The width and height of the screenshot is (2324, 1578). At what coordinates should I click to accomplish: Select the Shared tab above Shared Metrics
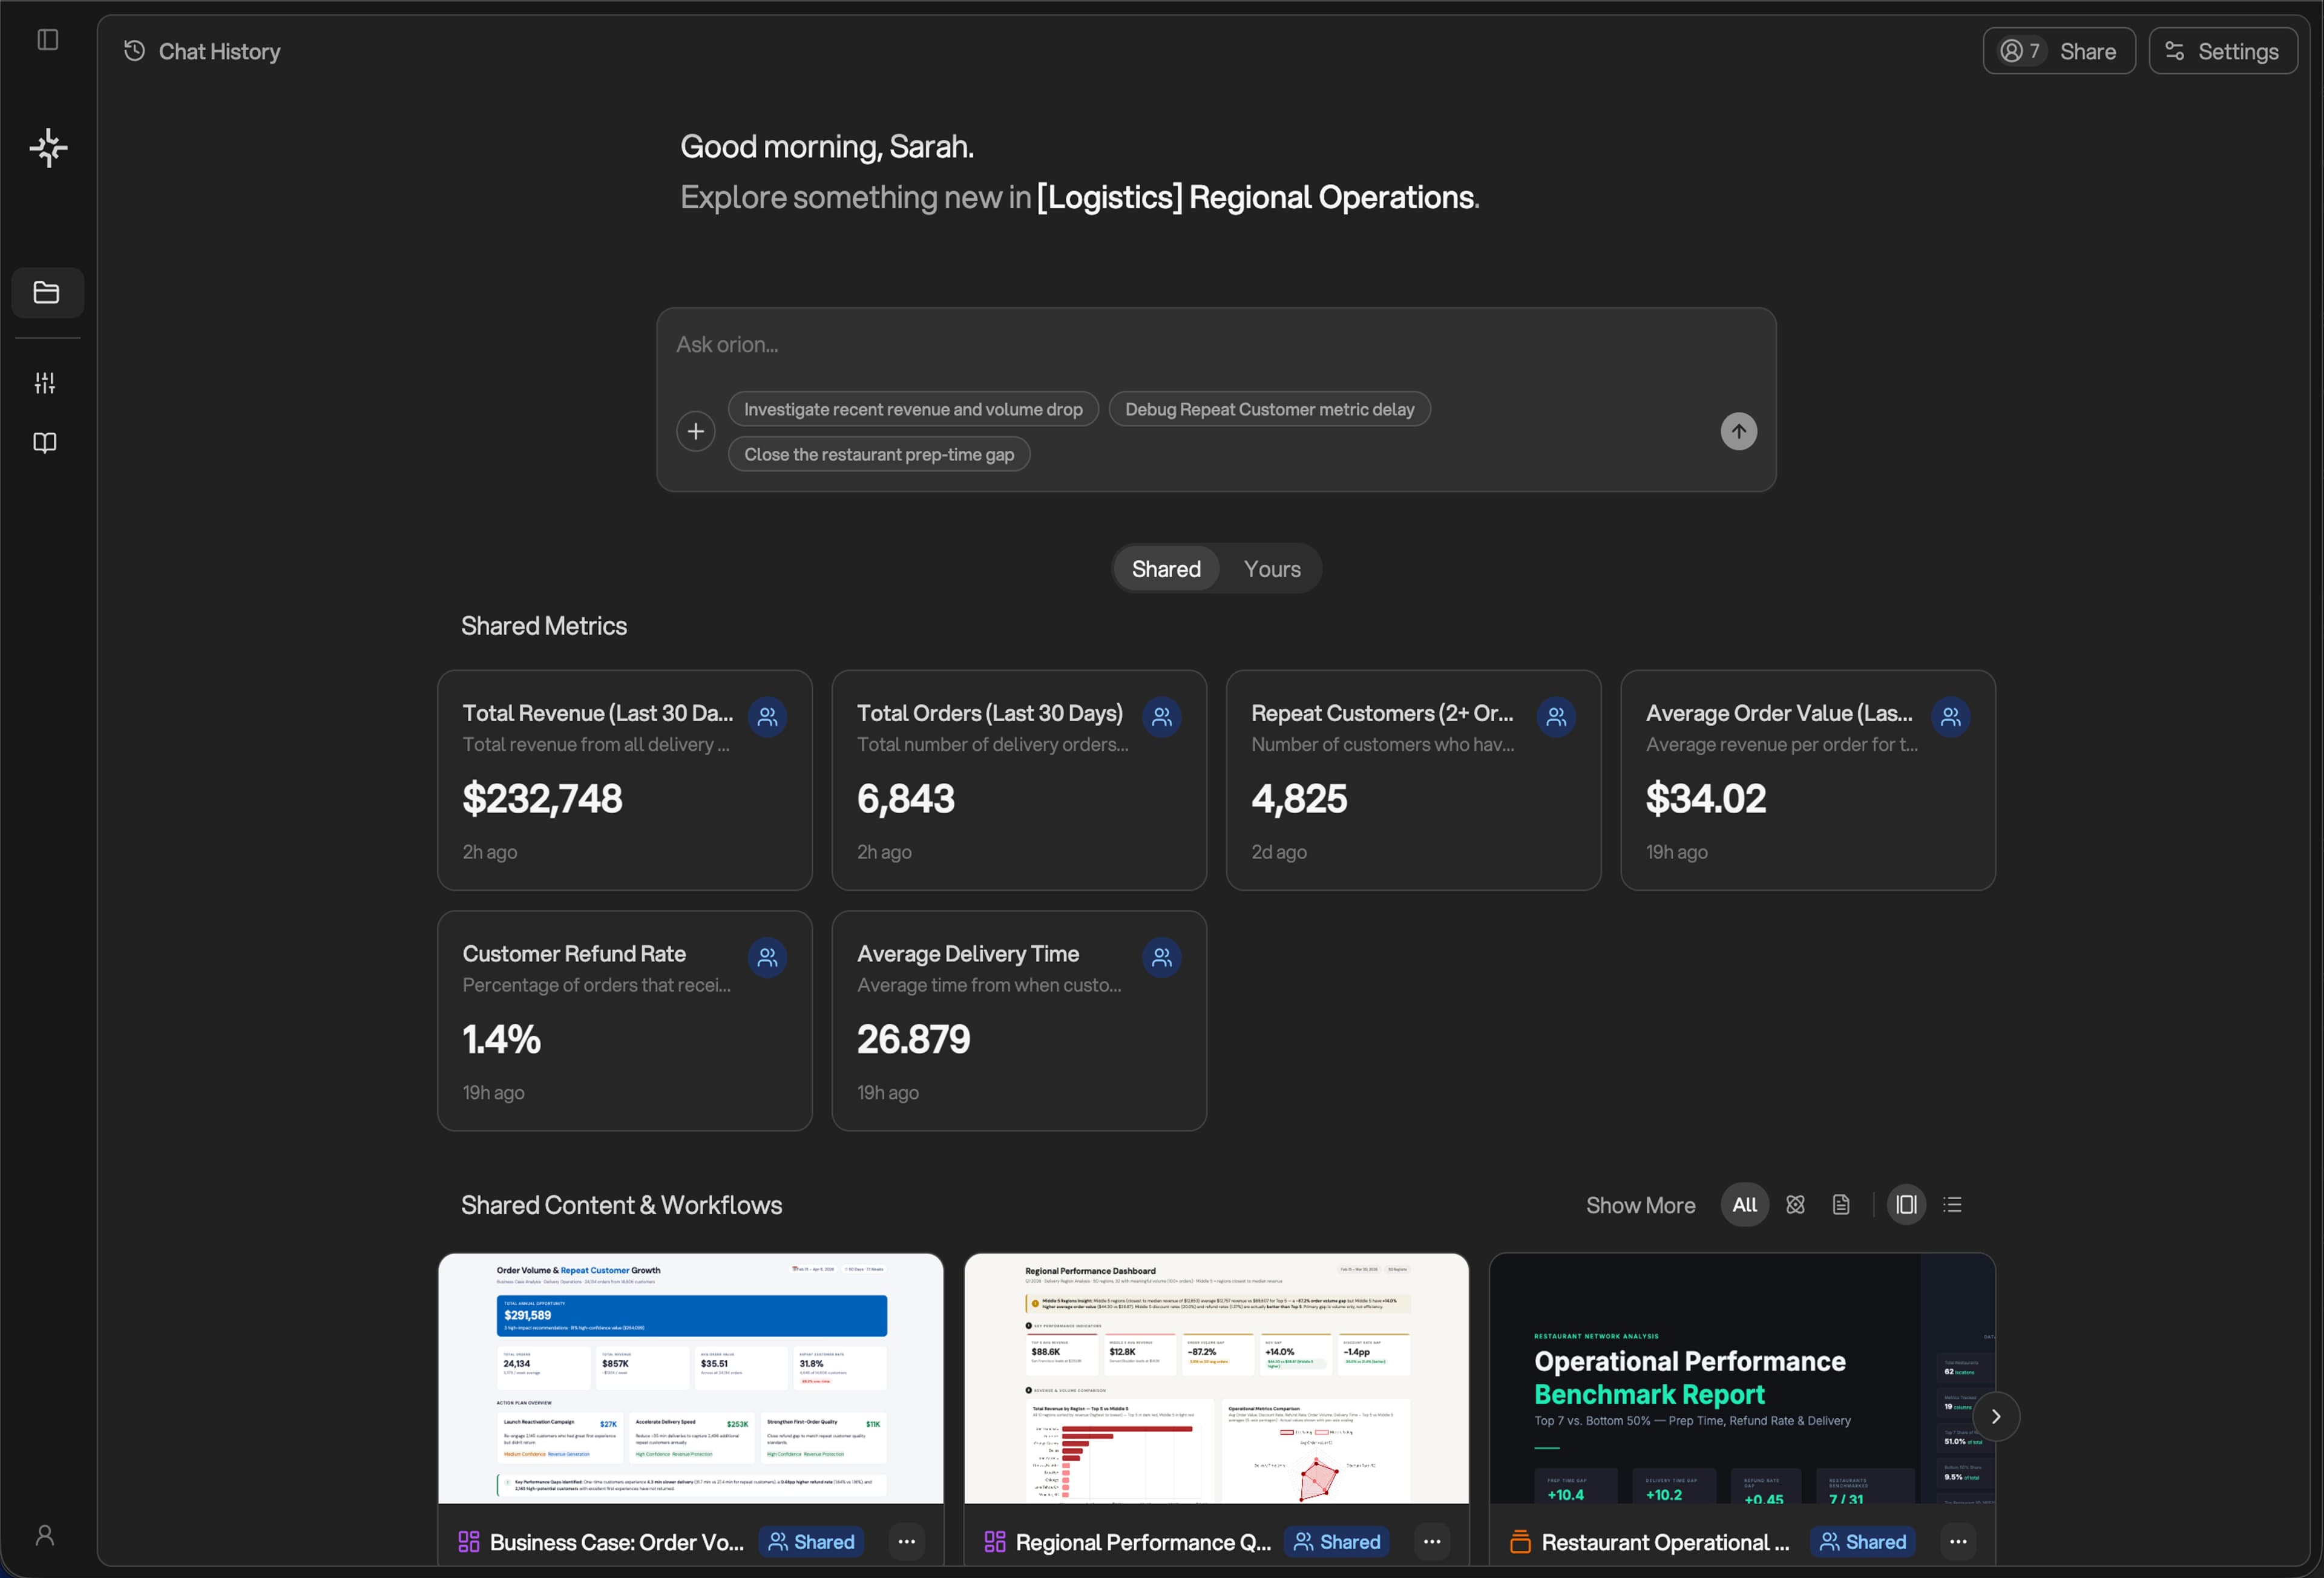coord(1166,568)
